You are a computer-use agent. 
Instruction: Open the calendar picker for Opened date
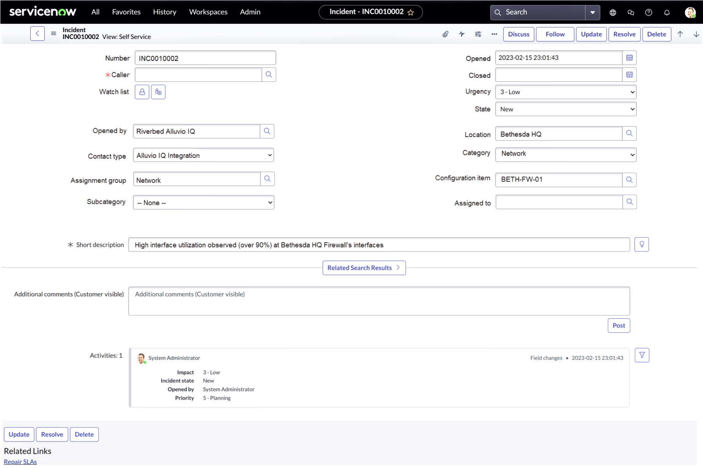629,57
